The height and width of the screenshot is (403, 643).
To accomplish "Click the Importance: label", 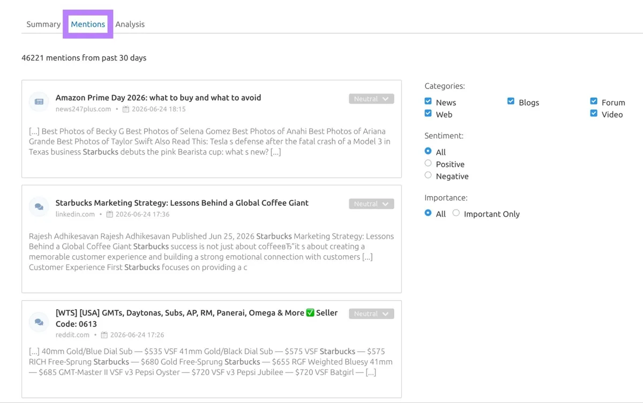I will [x=446, y=197].
